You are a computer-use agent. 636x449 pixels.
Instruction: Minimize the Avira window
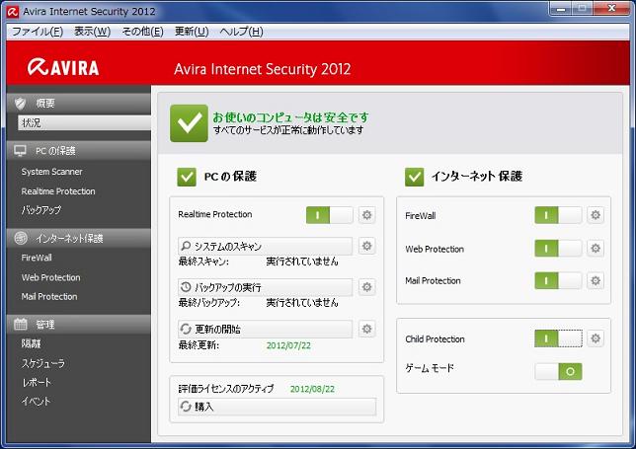[561, 9]
